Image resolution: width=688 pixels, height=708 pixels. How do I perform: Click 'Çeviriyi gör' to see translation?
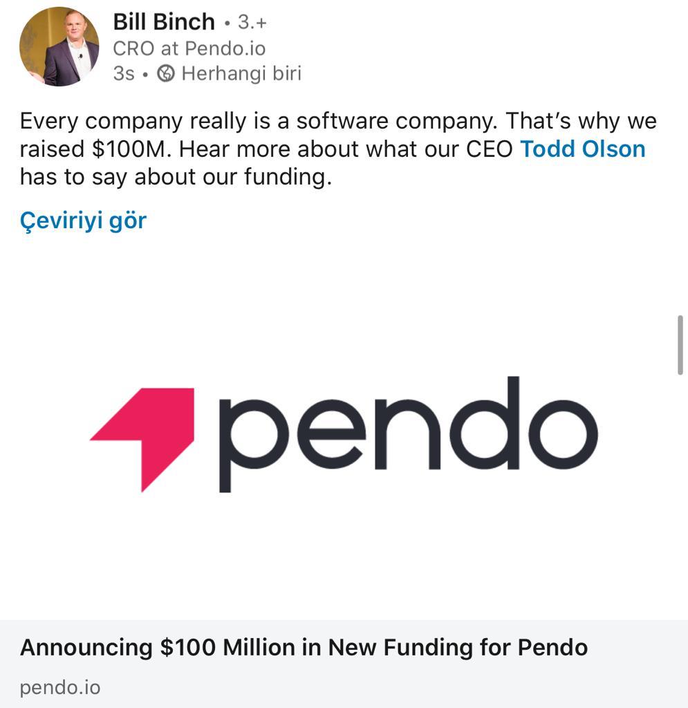[x=83, y=221]
